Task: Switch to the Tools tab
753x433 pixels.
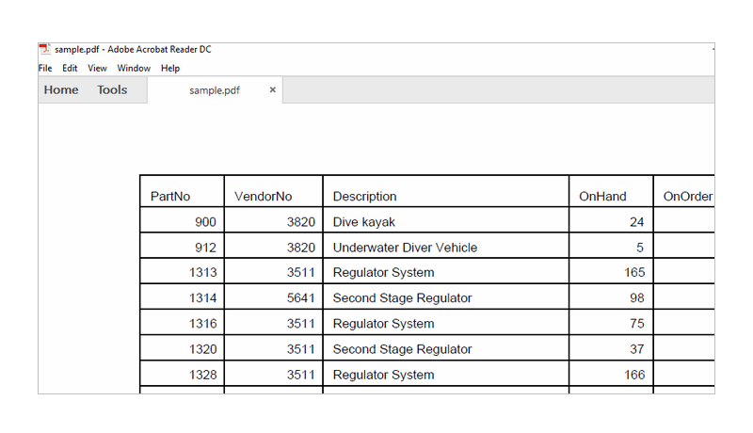Action: 112,90
